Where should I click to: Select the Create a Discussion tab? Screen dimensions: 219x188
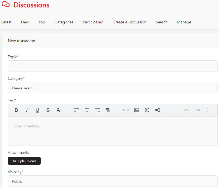[x=129, y=22]
